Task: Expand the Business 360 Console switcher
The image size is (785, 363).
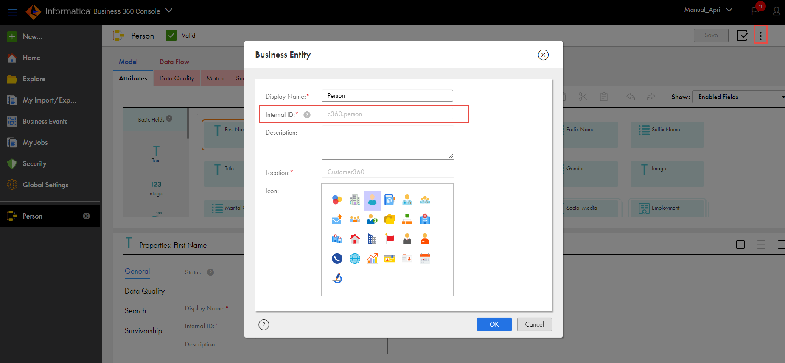Action: [x=169, y=11]
